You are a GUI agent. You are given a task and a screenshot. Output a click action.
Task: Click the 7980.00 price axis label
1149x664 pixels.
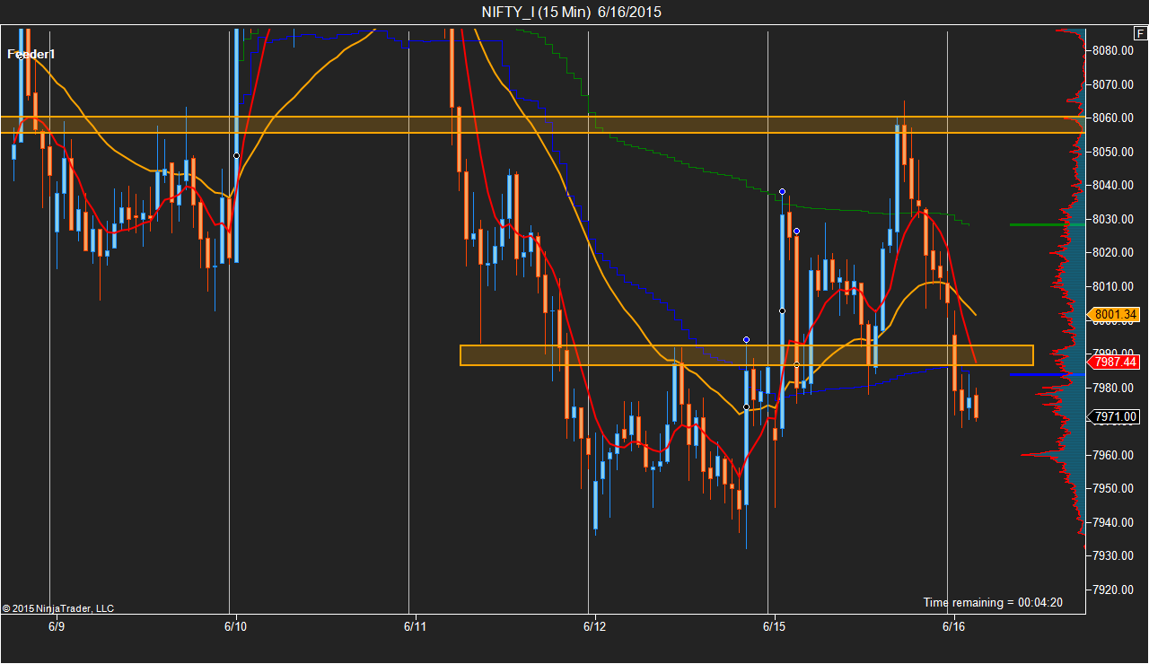1113,388
